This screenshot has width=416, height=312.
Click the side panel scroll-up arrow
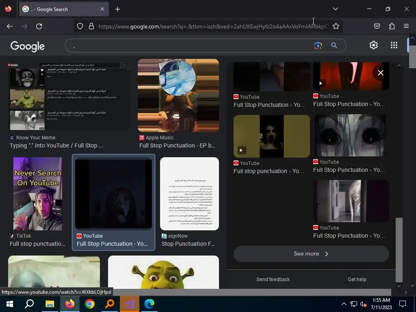[399, 65]
